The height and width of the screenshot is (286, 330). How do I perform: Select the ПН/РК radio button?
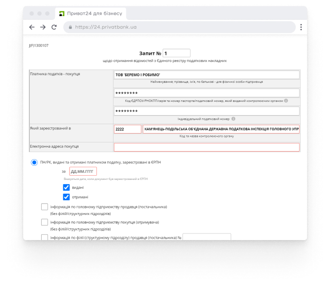[34, 162]
